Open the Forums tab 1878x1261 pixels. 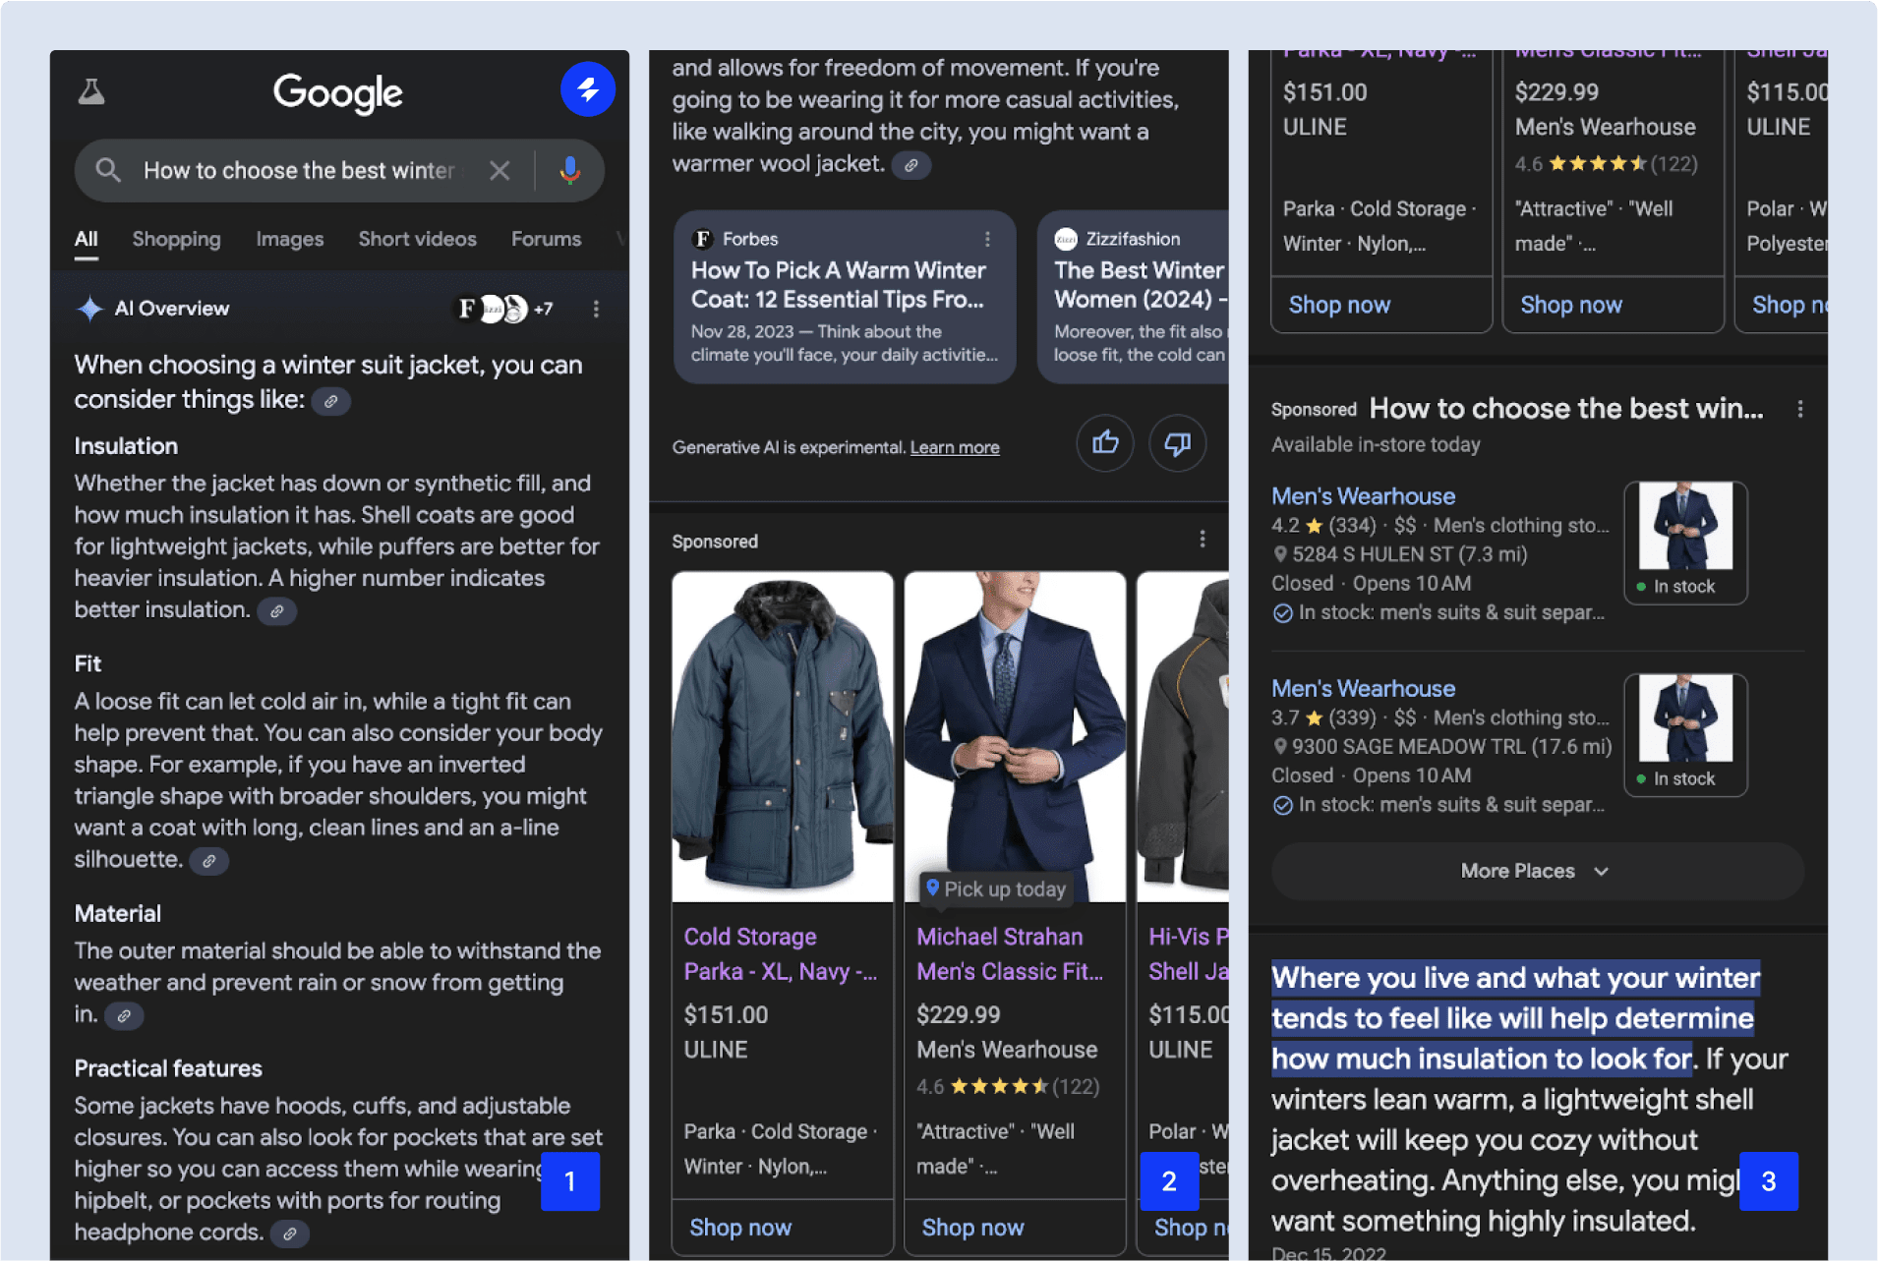pyautogui.click(x=547, y=239)
